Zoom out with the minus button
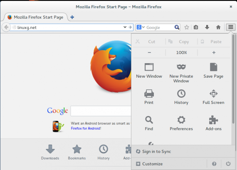 click(x=149, y=53)
